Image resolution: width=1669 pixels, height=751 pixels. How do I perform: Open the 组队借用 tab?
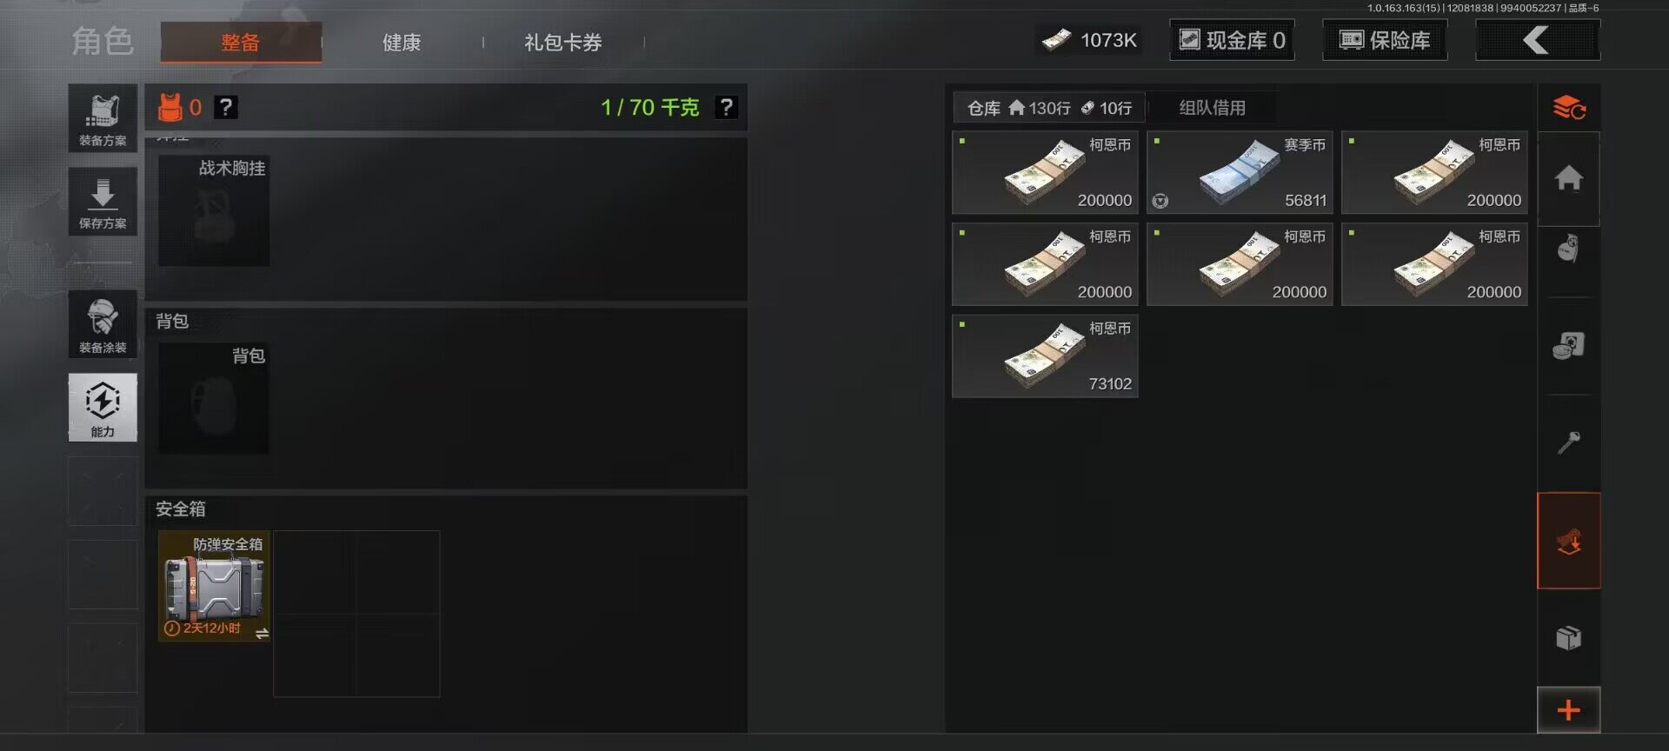1213,108
